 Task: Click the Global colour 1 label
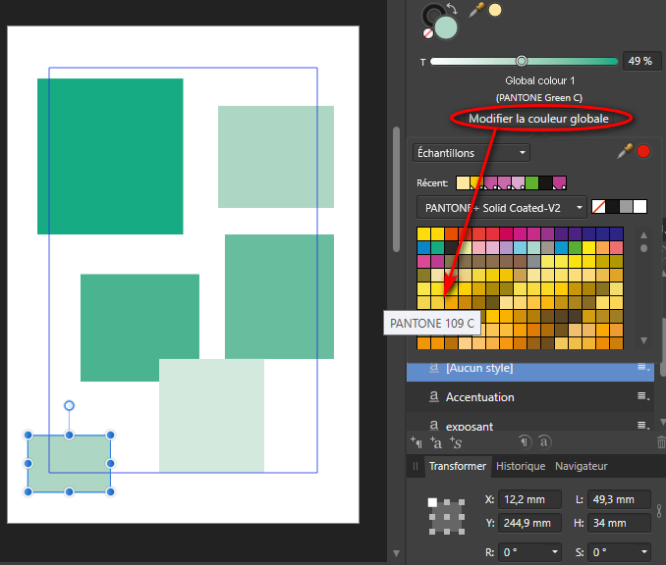coord(539,80)
